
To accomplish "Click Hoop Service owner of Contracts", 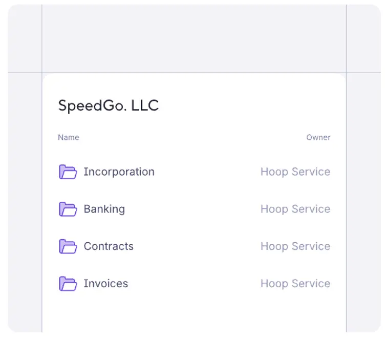I will [295, 246].
